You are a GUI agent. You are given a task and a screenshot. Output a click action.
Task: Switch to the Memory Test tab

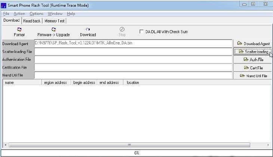pos(54,21)
